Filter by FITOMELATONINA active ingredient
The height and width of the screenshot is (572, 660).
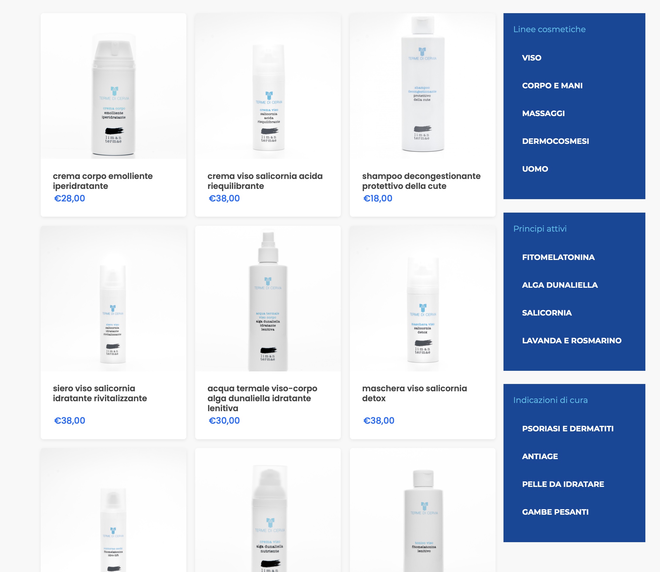tap(558, 257)
